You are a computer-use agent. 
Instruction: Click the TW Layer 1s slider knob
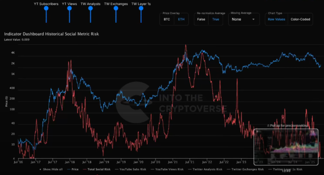click(x=141, y=8)
